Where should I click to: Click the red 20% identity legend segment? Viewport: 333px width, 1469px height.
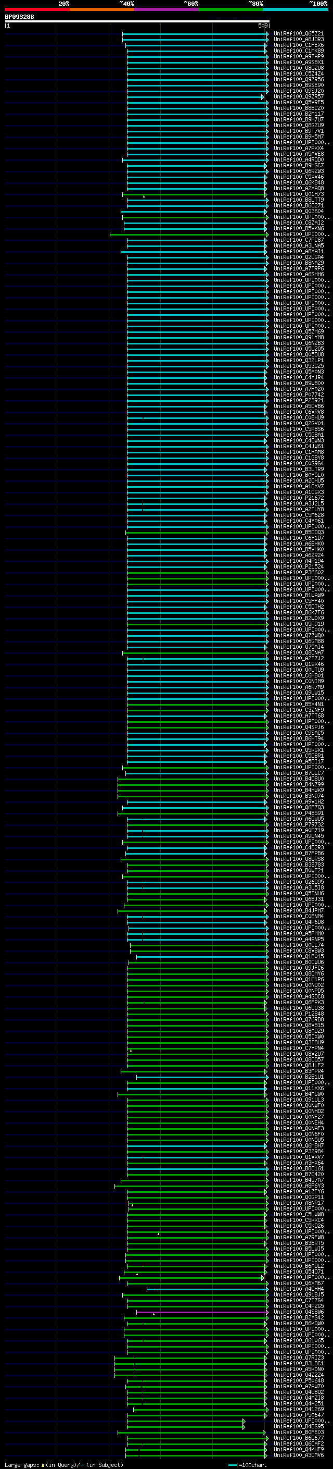[x=37, y=9]
